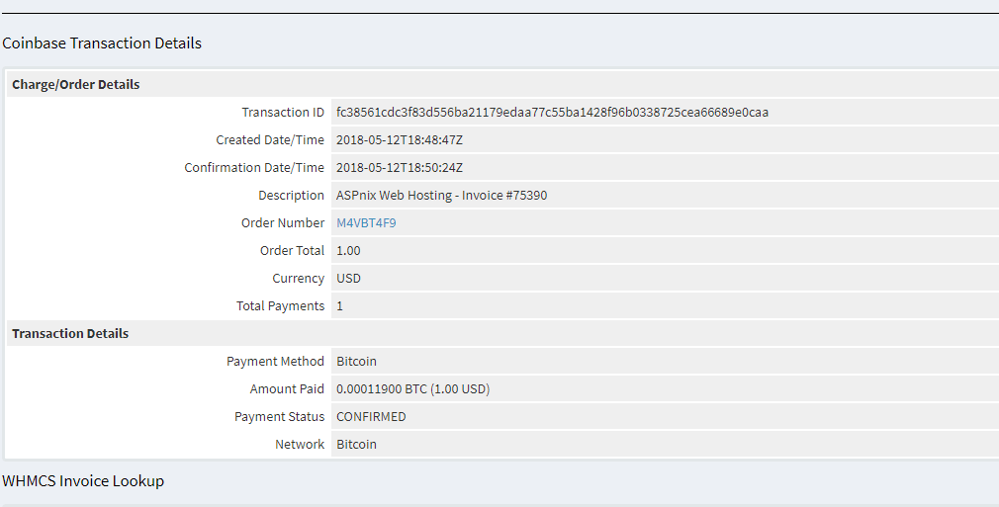
Task: Click the CONFIRMED payment status value
Action: (371, 416)
